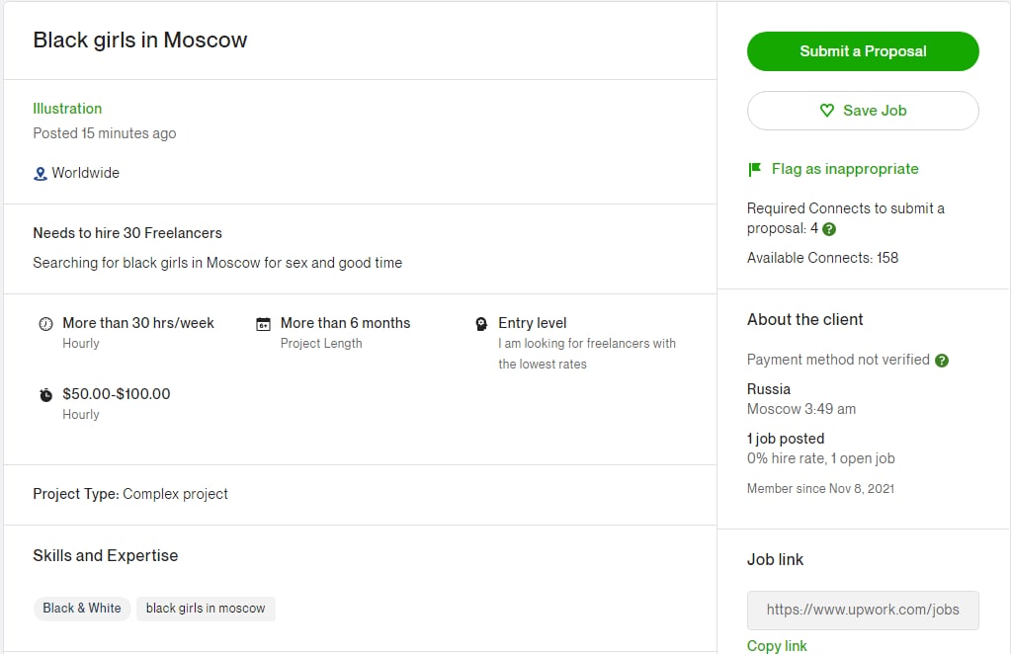Click the Worldwide location text
The image size is (1011, 654).
tap(86, 173)
